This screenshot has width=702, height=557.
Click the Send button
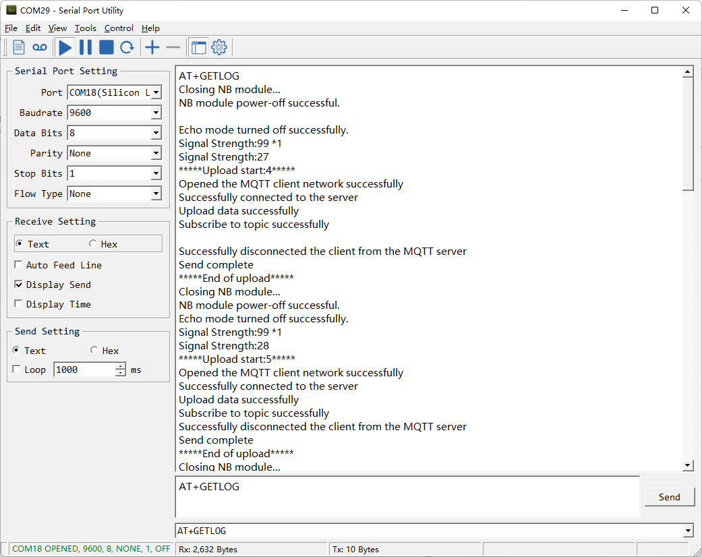670,497
